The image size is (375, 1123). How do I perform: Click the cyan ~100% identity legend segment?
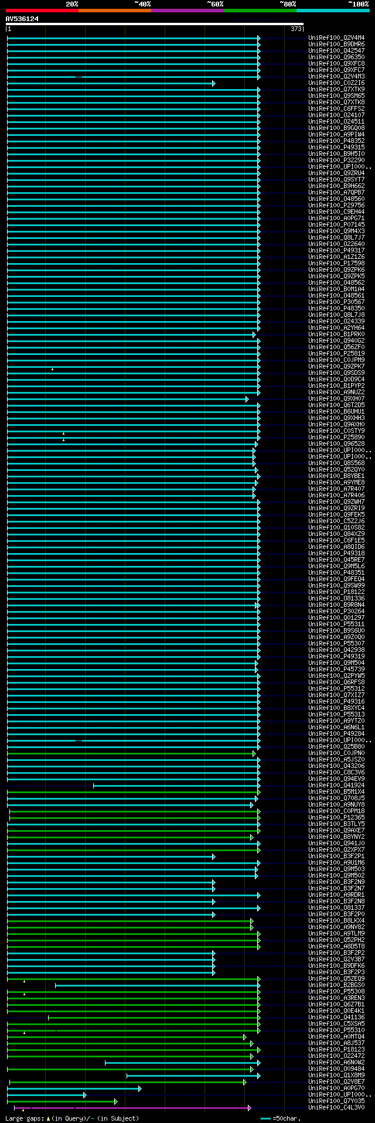coord(333,11)
